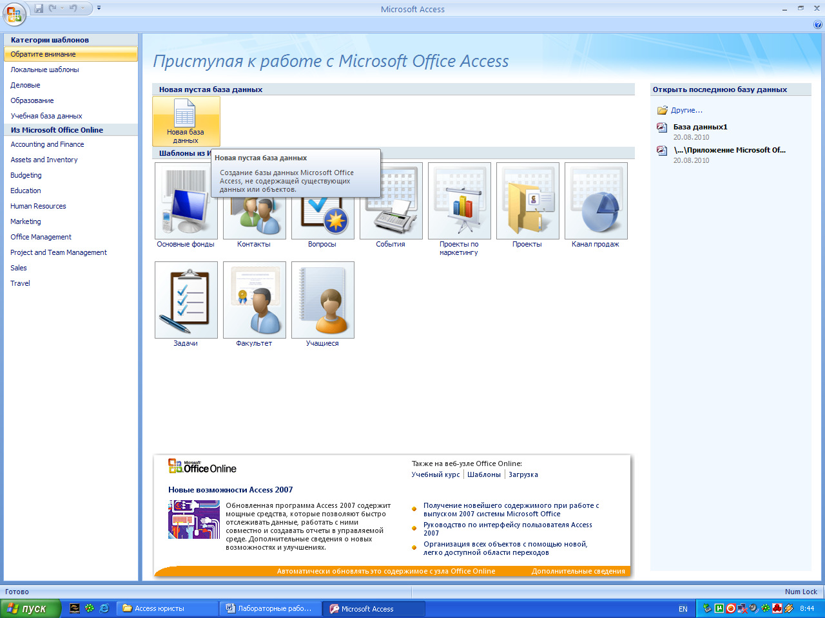
Task: Click the Новая база данных icon
Action: (x=186, y=121)
